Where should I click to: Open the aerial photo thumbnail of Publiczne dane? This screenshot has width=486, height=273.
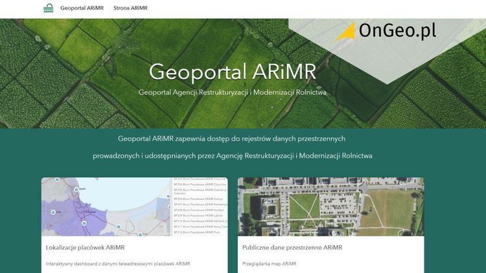coord(331,206)
